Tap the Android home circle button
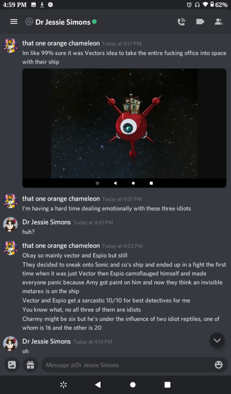This screenshot has height=394, width=231. pyautogui.click(x=133, y=385)
